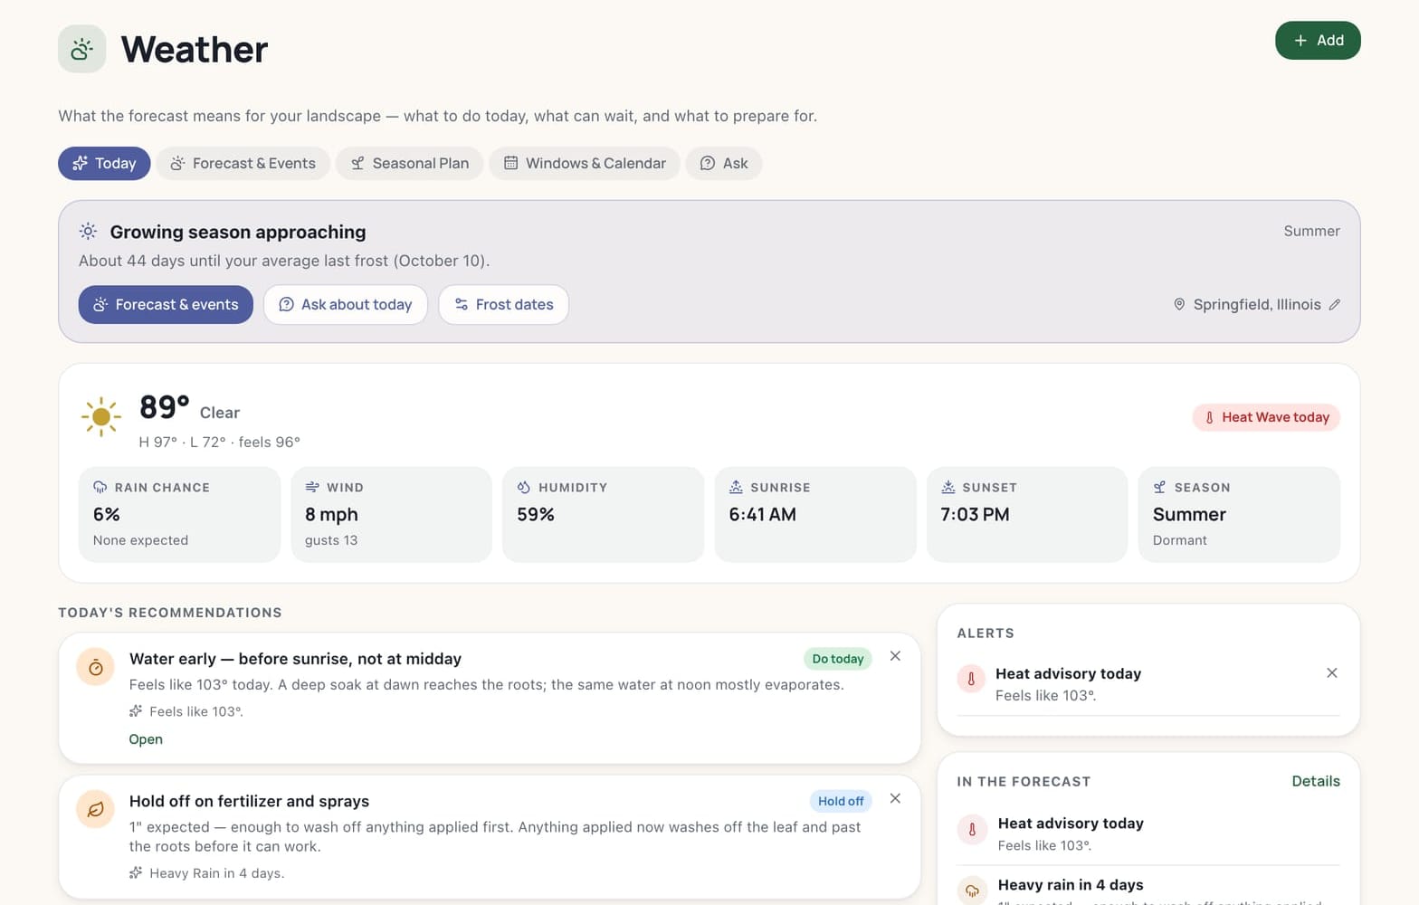
Task: Dismiss the Water early recommendation
Action: [895, 656]
